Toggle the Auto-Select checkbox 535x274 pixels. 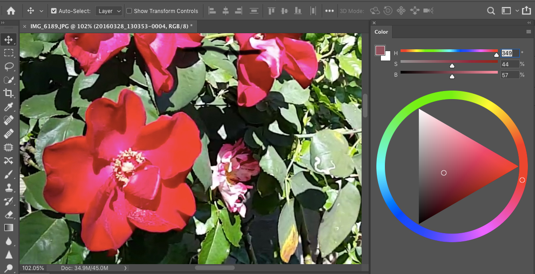coord(54,11)
